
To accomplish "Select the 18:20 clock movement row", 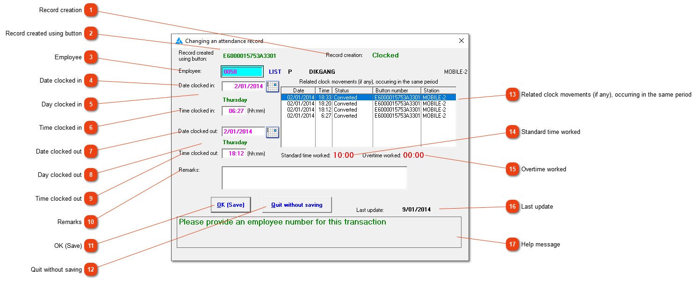I will pos(368,104).
